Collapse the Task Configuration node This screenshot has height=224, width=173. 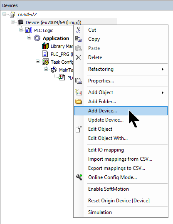point(37,62)
